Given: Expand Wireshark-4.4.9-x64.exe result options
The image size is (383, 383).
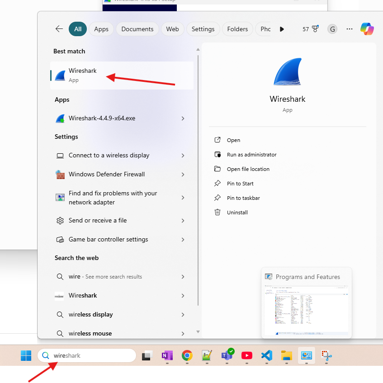Looking at the screenshot, I should (183, 118).
